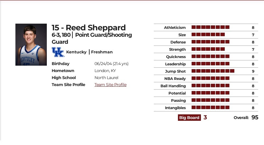Click the Big Board rank number 3
This screenshot has width=264, height=145.
pos(205,118)
